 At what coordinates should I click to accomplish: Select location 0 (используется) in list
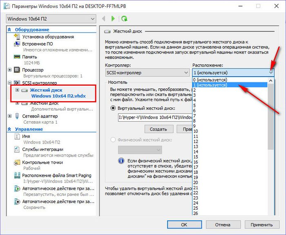(x=230, y=80)
